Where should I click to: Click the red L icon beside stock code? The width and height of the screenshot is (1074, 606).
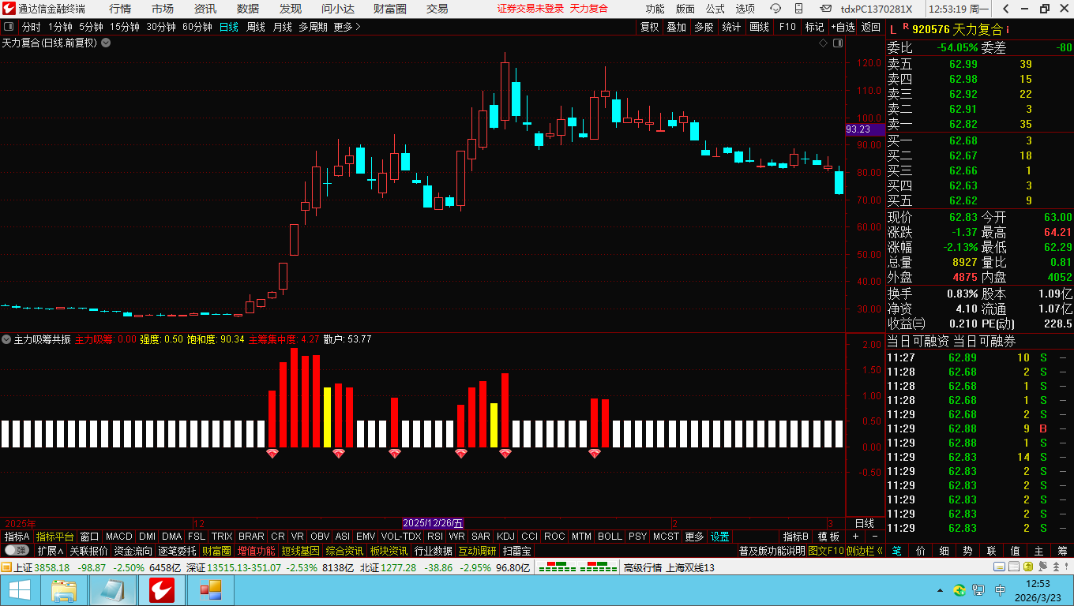pyautogui.click(x=892, y=29)
